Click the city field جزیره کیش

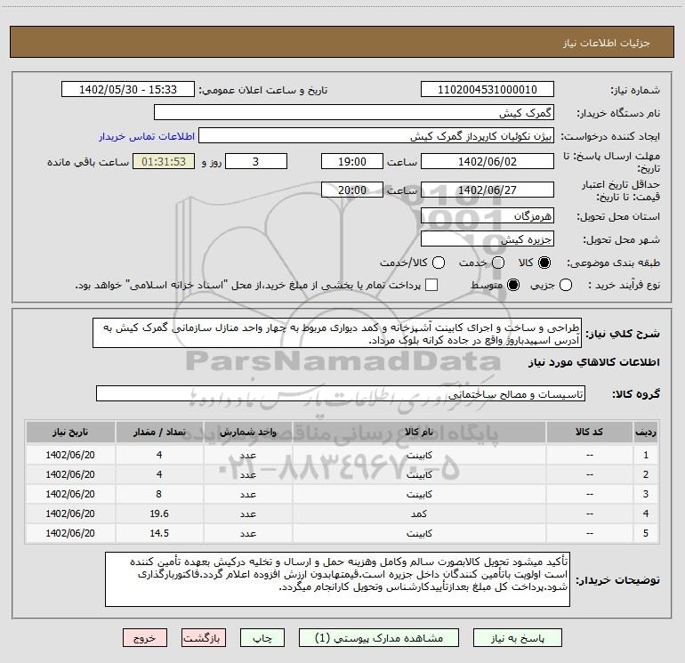[x=488, y=239]
